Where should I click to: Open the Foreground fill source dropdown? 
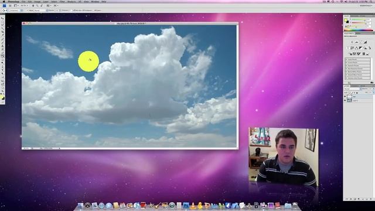pos(16,11)
